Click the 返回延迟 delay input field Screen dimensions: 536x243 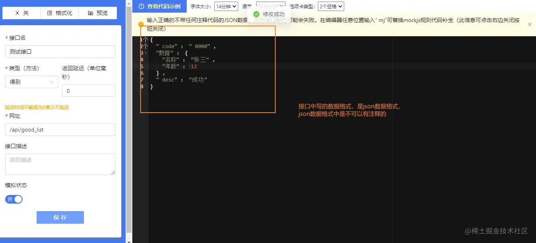click(89, 91)
